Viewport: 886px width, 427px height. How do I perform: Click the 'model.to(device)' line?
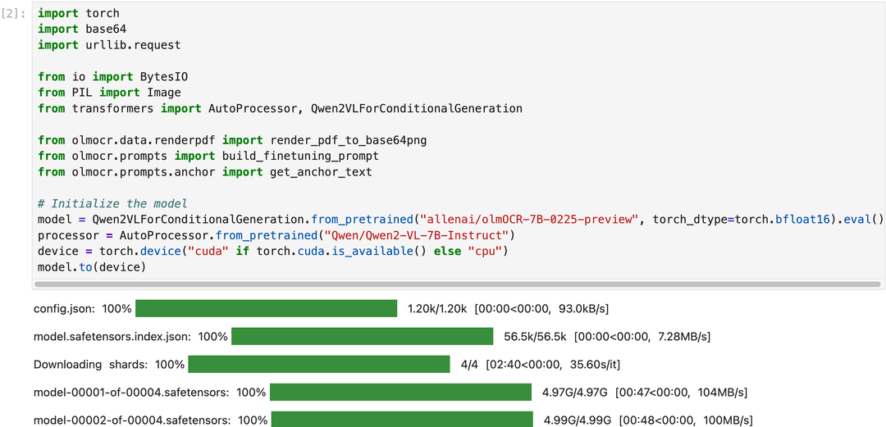tap(92, 266)
